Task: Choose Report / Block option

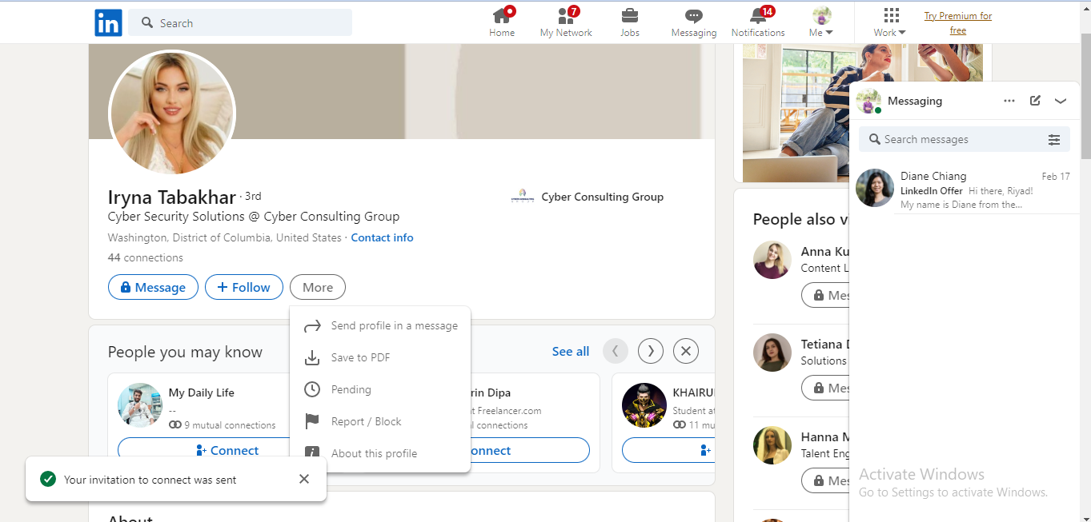Action: (x=380, y=421)
